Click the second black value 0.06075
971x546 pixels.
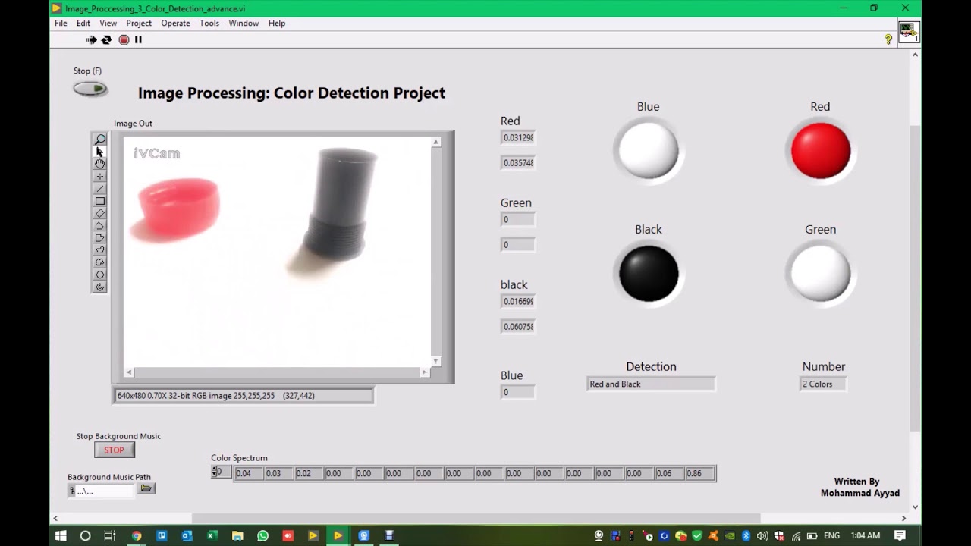click(x=518, y=326)
